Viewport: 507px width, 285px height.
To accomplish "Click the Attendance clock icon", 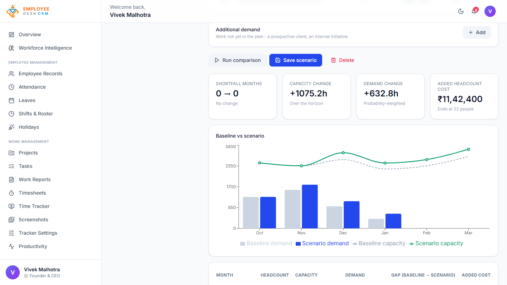I will click(12, 87).
